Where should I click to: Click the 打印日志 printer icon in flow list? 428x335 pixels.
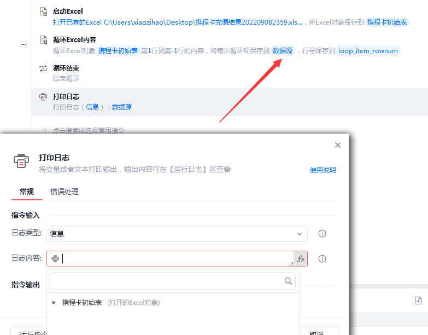pyautogui.click(x=43, y=97)
